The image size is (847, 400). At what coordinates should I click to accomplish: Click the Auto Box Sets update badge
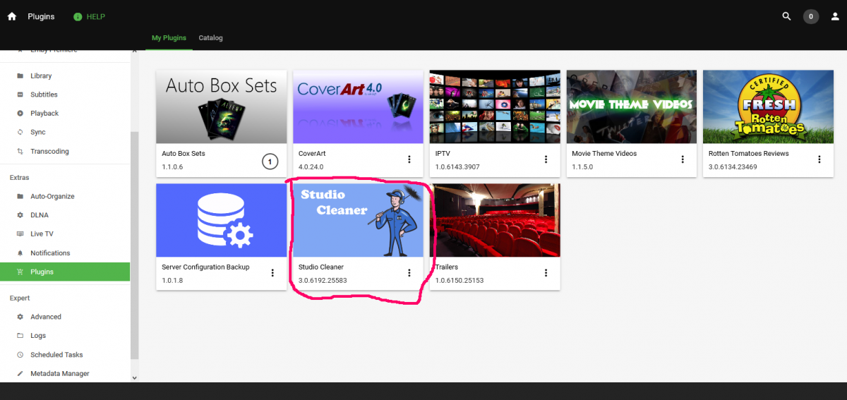coord(269,162)
